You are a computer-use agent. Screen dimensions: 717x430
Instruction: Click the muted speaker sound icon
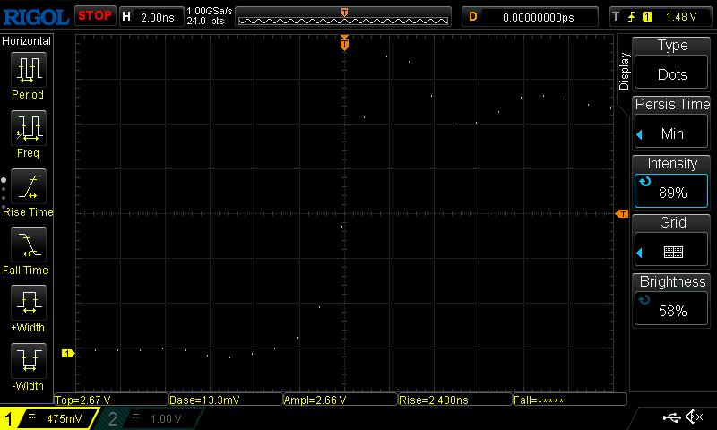(695, 417)
